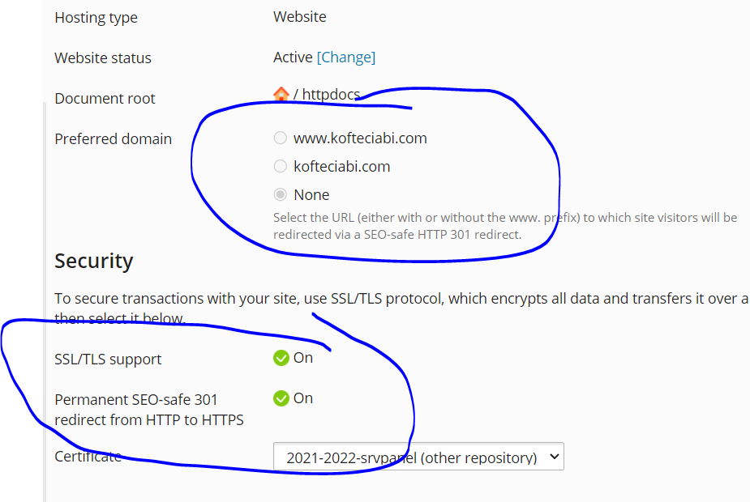Image resolution: width=750 pixels, height=502 pixels.
Task: Click the None option label text
Action: [x=311, y=195]
